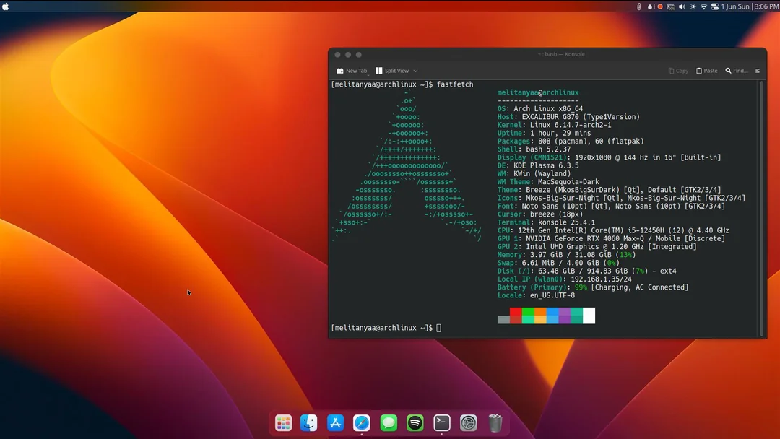Open System Settings from the dock
780x439 pixels.
coord(467,423)
